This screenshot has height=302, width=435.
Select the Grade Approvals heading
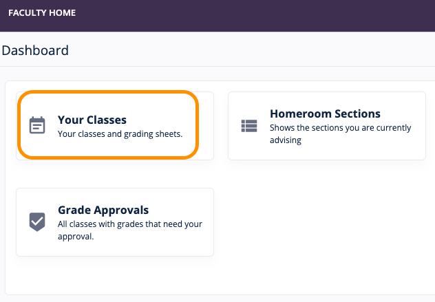103,210
